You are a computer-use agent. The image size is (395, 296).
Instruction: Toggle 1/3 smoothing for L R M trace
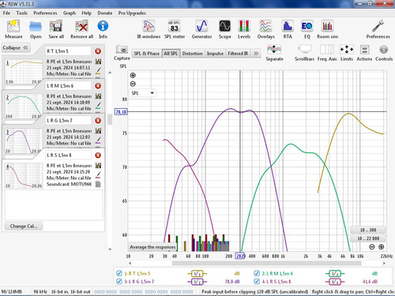[x=335, y=274]
